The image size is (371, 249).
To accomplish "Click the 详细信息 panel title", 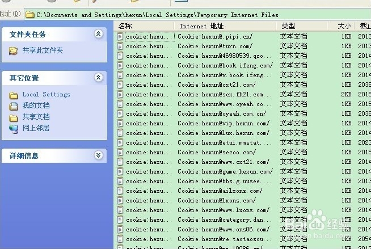I will (24, 156).
